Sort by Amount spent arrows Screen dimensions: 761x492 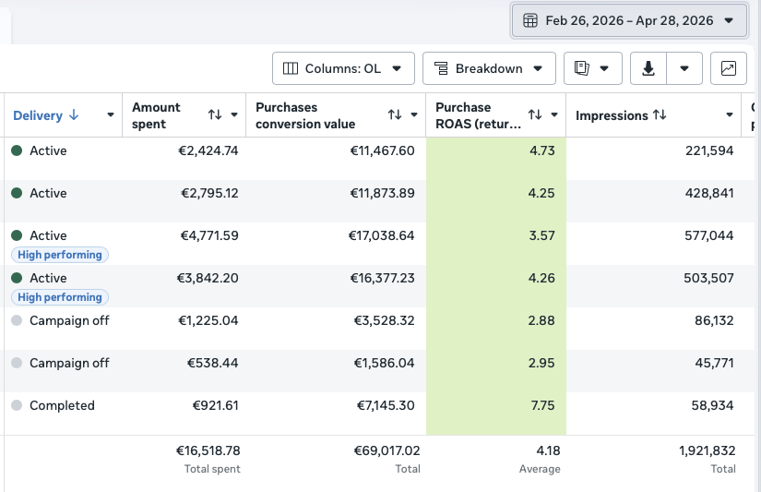pyautogui.click(x=215, y=114)
